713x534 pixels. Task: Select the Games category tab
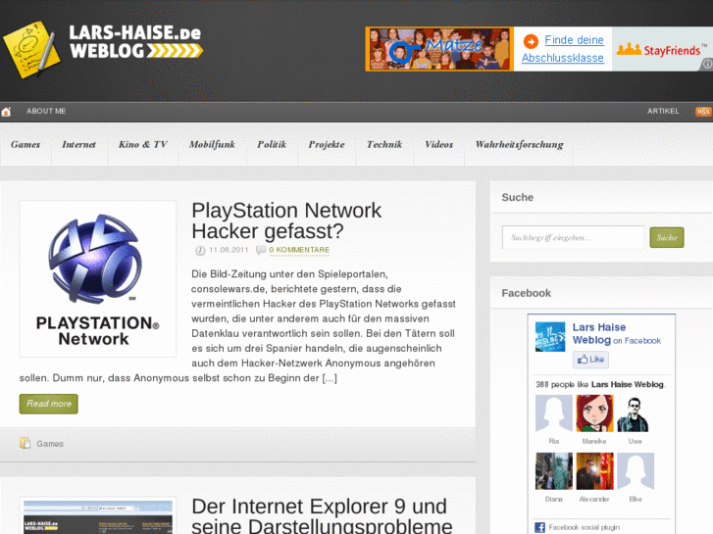[x=25, y=144]
